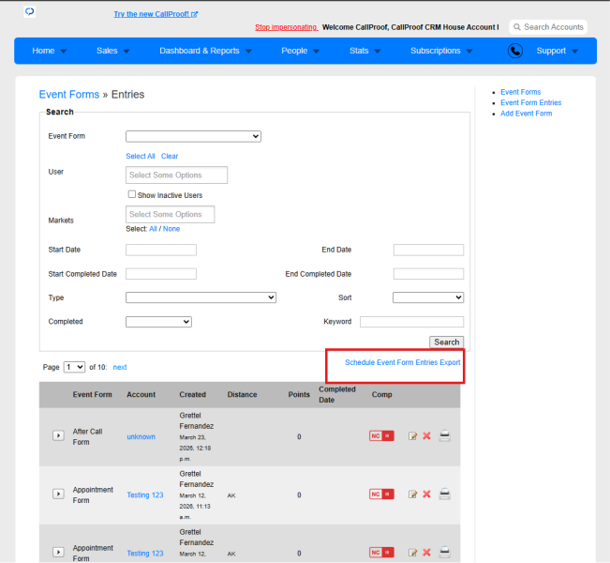Viewport: 610px width, 563px height.
Task: Select All markets link
Action: tap(153, 229)
